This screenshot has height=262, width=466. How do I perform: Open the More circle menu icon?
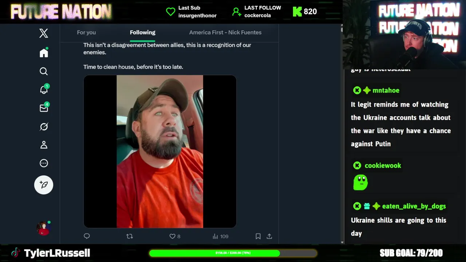(x=44, y=163)
